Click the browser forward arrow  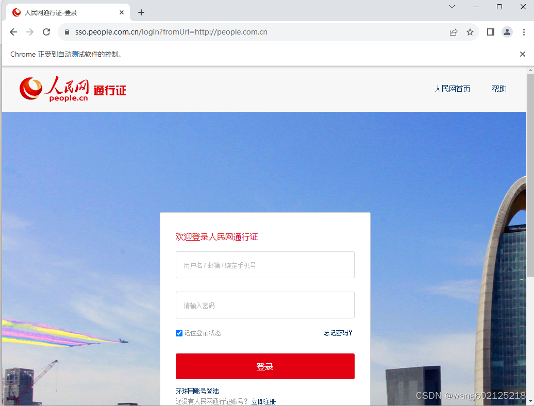pyautogui.click(x=30, y=32)
